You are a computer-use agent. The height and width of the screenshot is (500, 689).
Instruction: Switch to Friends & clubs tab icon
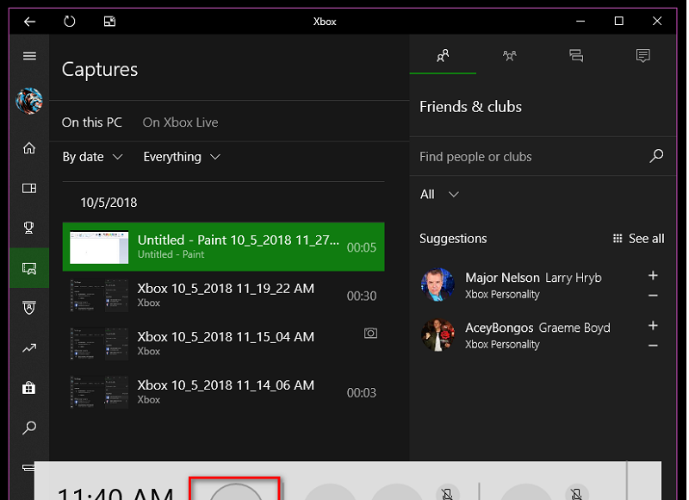point(443,55)
